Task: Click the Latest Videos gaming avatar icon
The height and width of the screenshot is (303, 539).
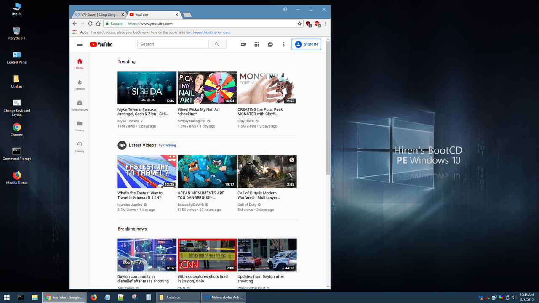Action: [122, 145]
